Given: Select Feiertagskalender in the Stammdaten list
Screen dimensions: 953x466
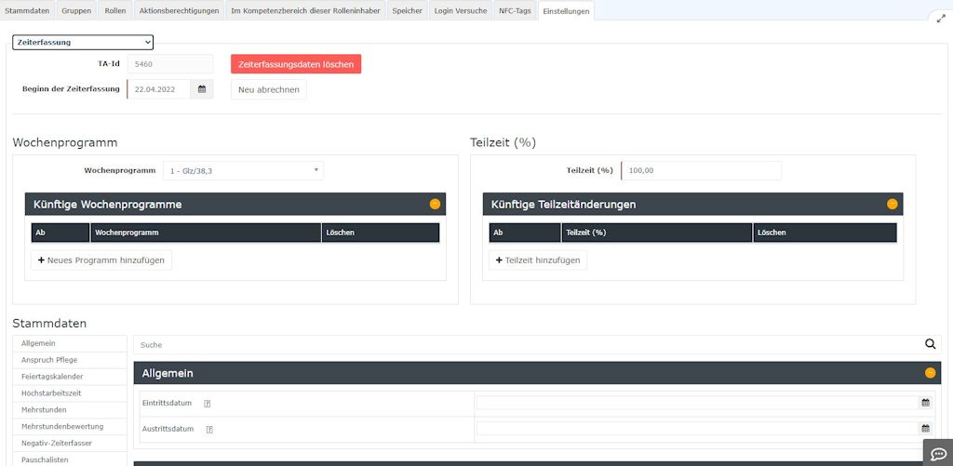Looking at the screenshot, I should point(52,377).
